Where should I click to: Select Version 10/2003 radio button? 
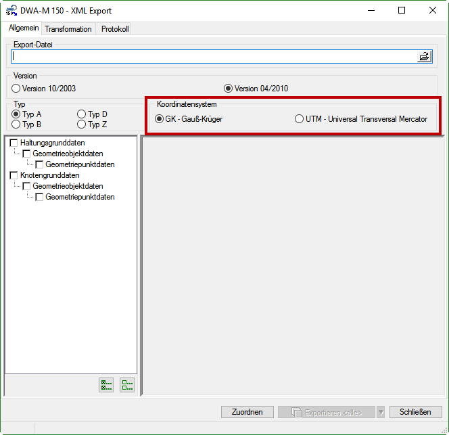(16, 89)
